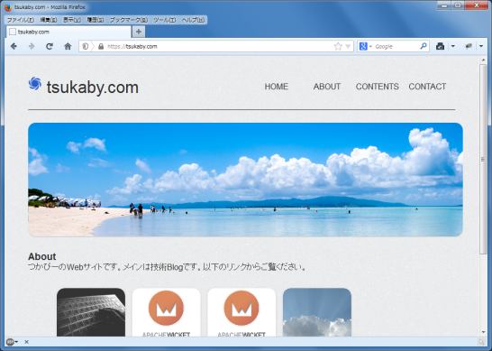Click the toolbar camera add-on icon
The width and height of the screenshot is (492, 351).
coord(440,47)
